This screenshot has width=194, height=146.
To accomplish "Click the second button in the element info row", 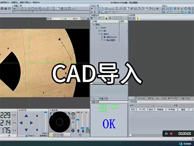I will pos(142,109).
